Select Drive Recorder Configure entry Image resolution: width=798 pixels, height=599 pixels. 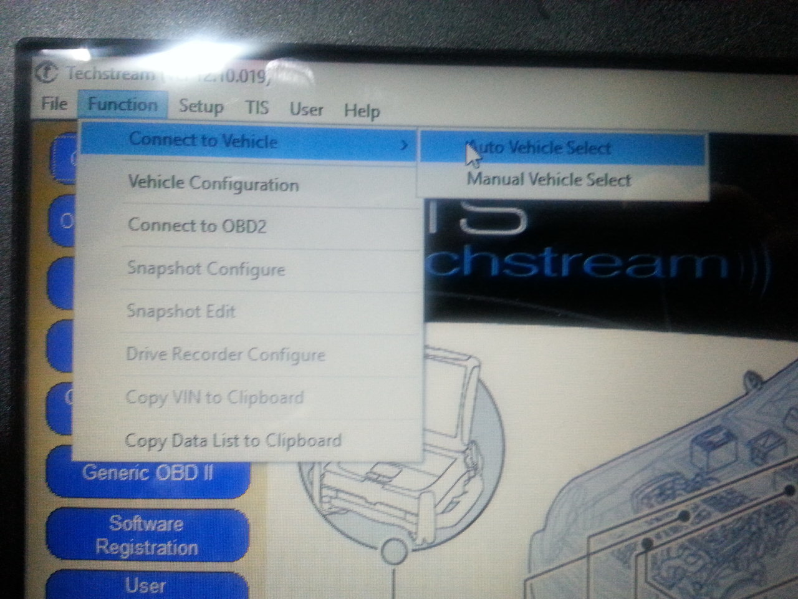pyautogui.click(x=247, y=354)
